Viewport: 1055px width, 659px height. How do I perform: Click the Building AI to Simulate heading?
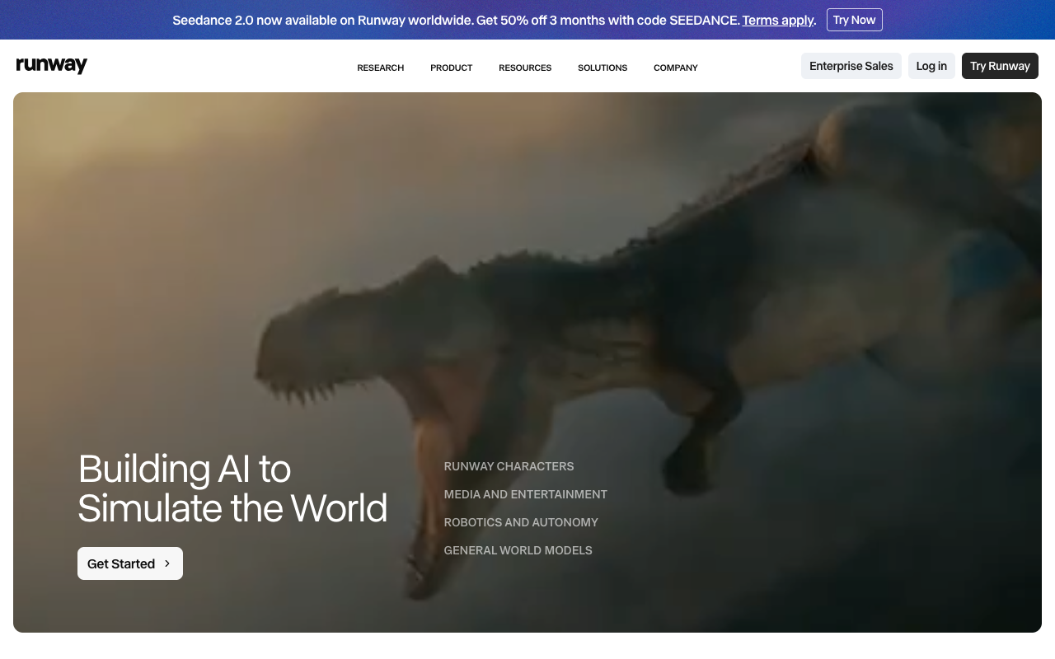point(232,488)
